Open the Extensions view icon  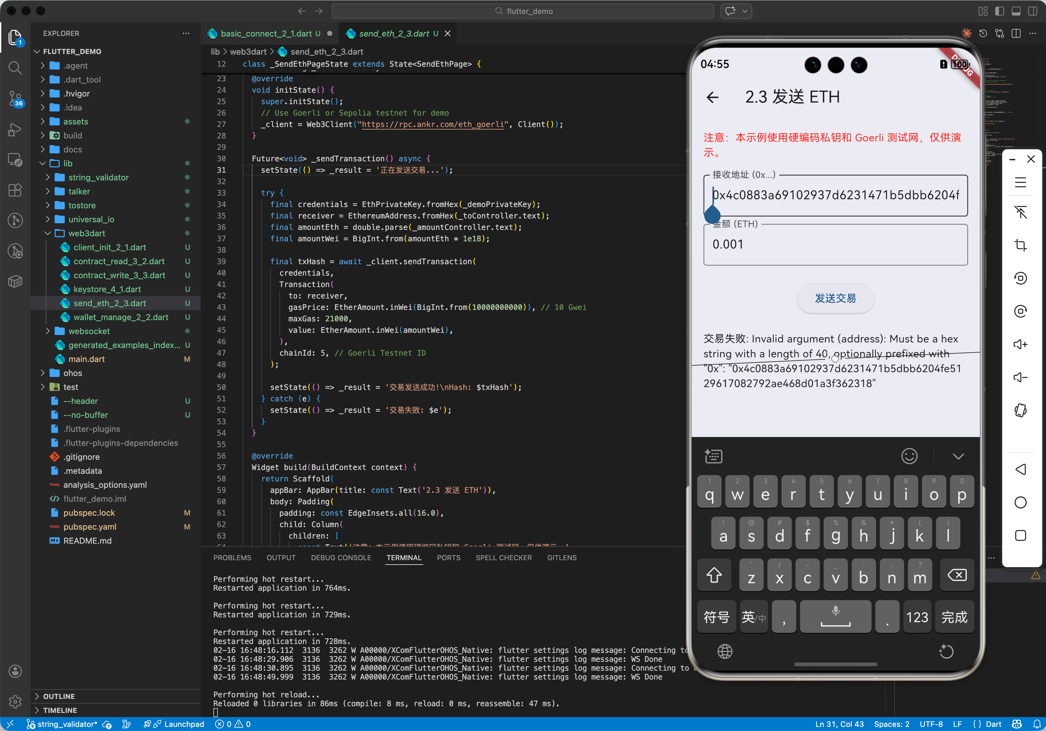coord(15,190)
